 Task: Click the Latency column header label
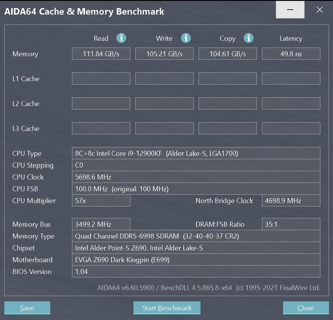click(291, 38)
